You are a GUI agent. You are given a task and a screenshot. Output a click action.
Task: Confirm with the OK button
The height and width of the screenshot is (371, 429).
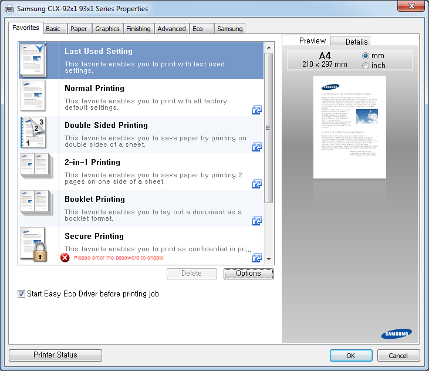coord(351,355)
